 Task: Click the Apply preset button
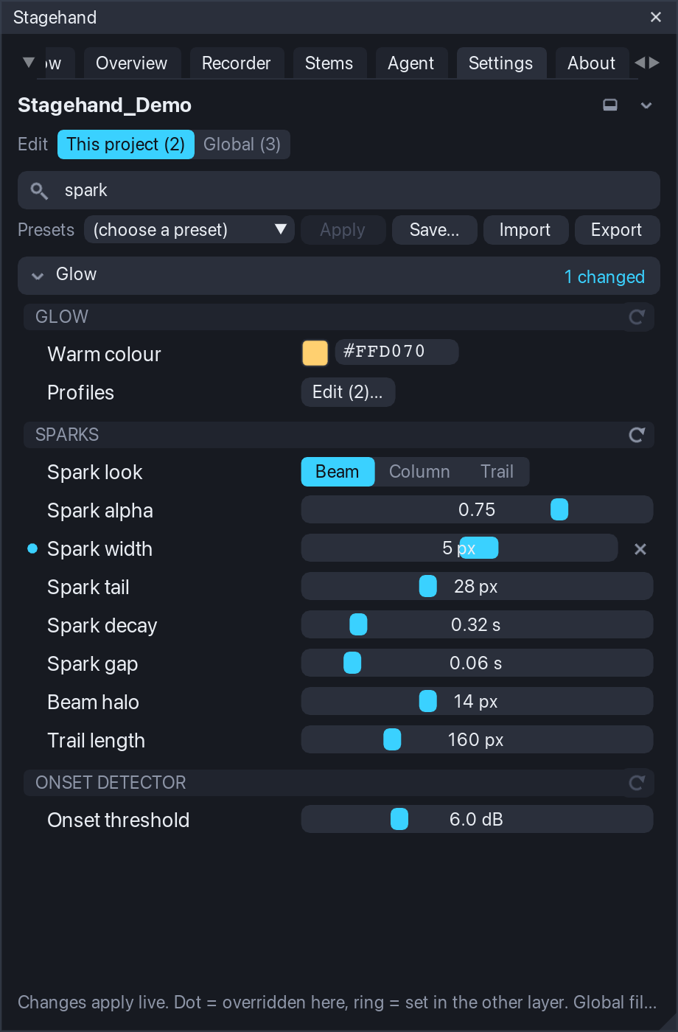(x=343, y=230)
